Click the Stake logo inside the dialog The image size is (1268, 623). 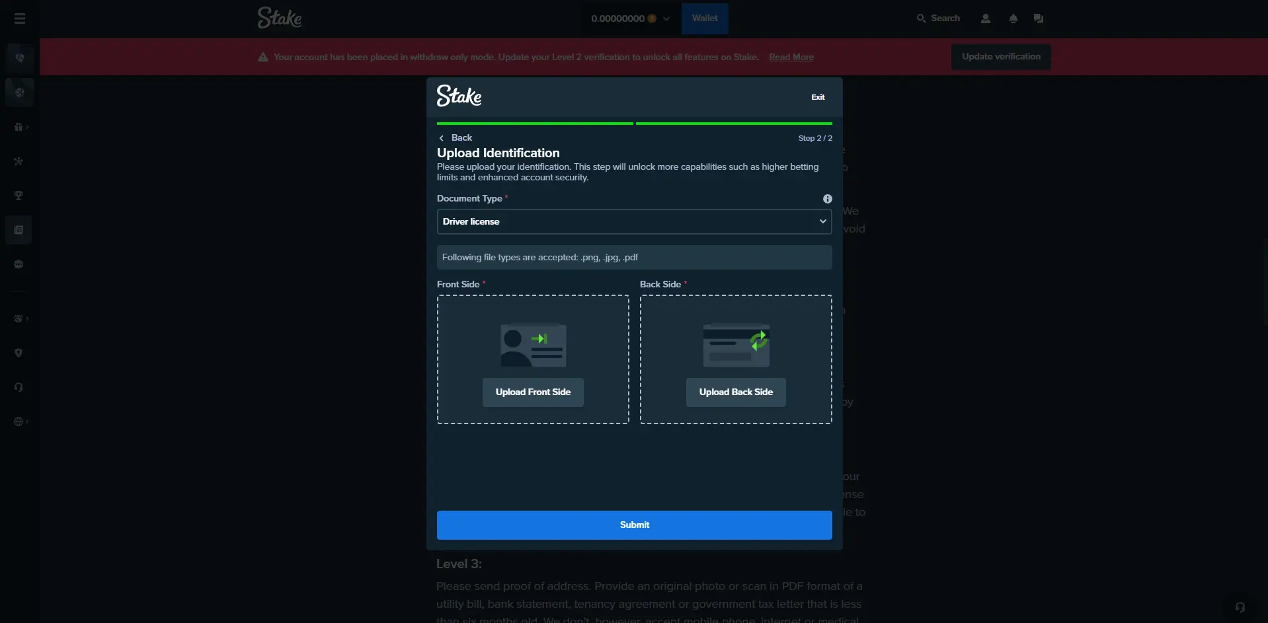coord(459,96)
